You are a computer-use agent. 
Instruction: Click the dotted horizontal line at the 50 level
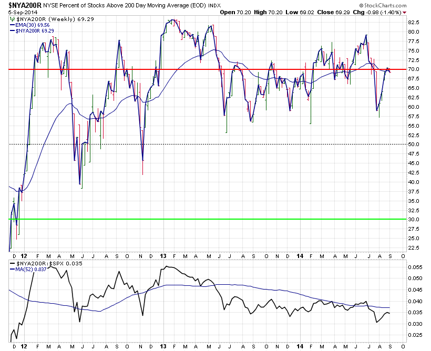[x=208, y=144]
